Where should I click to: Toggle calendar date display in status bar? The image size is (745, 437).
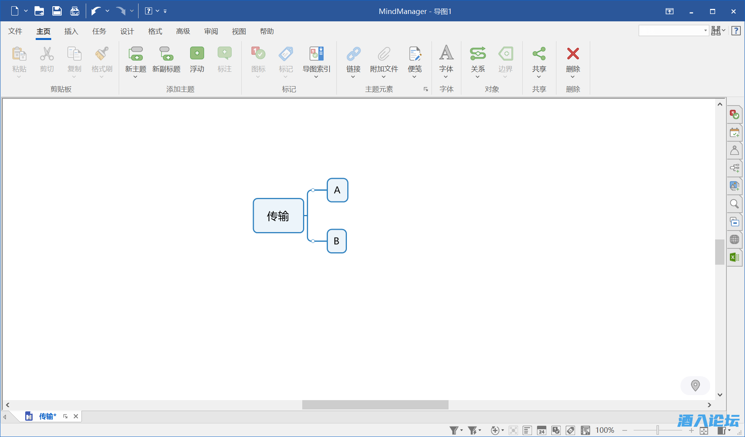point(542,430)
